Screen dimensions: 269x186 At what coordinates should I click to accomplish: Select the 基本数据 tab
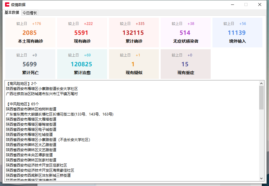click(x=12, y=12)
